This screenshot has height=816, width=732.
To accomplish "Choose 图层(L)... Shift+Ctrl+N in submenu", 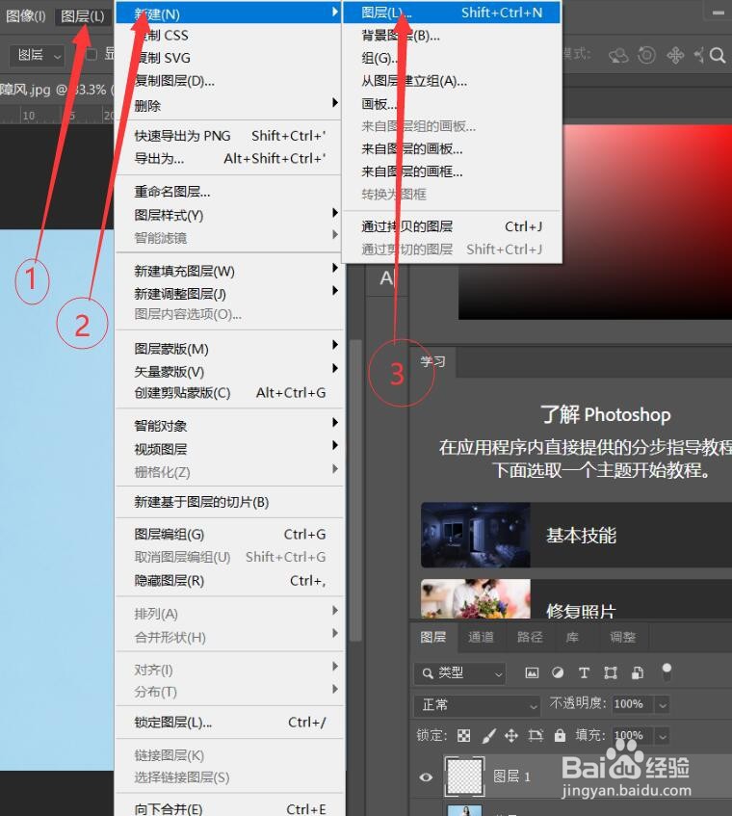I will [452, 13].
